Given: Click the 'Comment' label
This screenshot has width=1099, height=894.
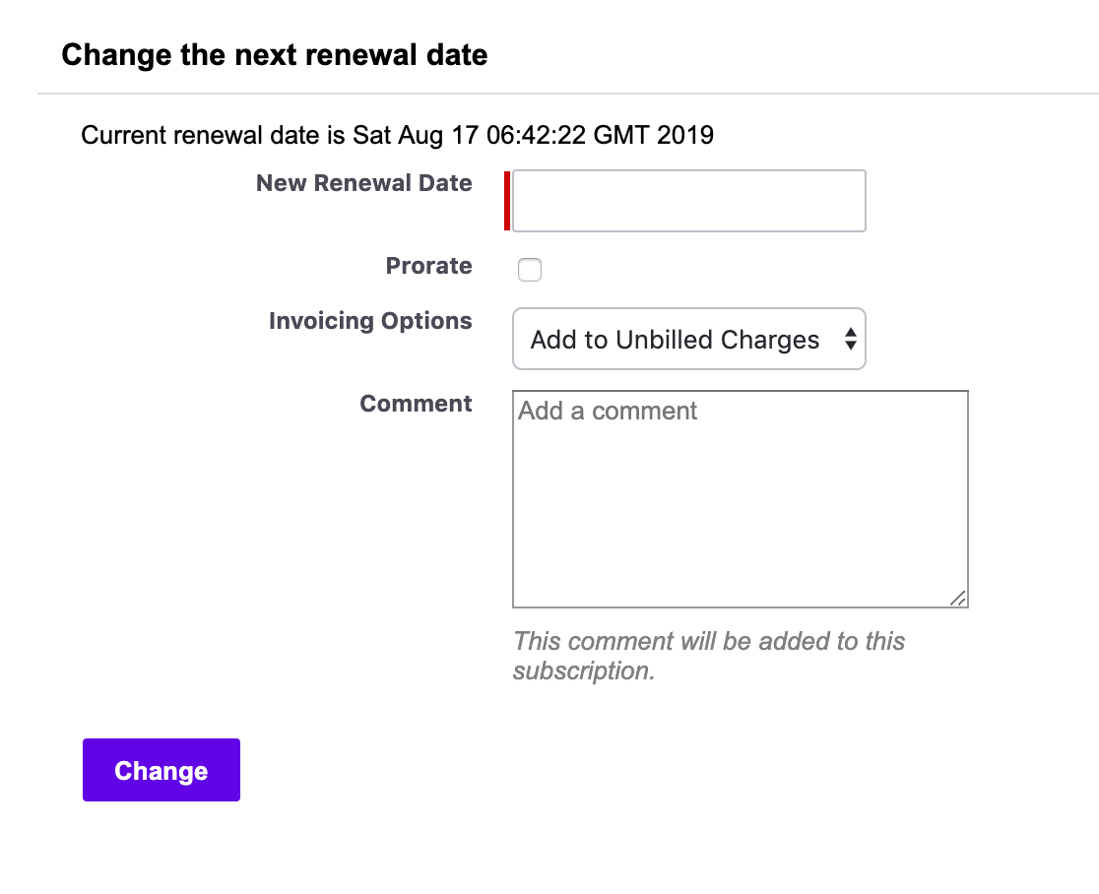Looking at the screenshot, I should (416, 404).
